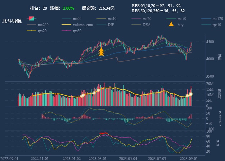Click the volume_ema legend line marker
225x161 pixels.
point(66,25)
